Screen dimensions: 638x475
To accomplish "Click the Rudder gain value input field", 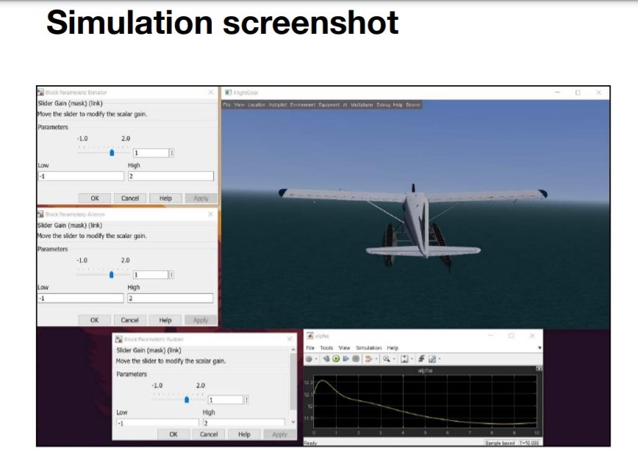I will [x=226, y=400].
